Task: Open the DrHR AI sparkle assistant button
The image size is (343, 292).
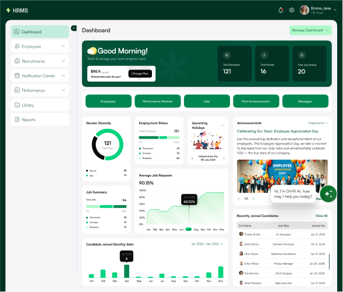Action: click(328, 194)
